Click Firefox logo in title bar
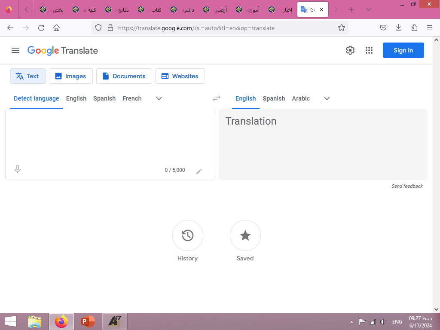Viewport: 440px width, 330px height. (x=9, y=9)
